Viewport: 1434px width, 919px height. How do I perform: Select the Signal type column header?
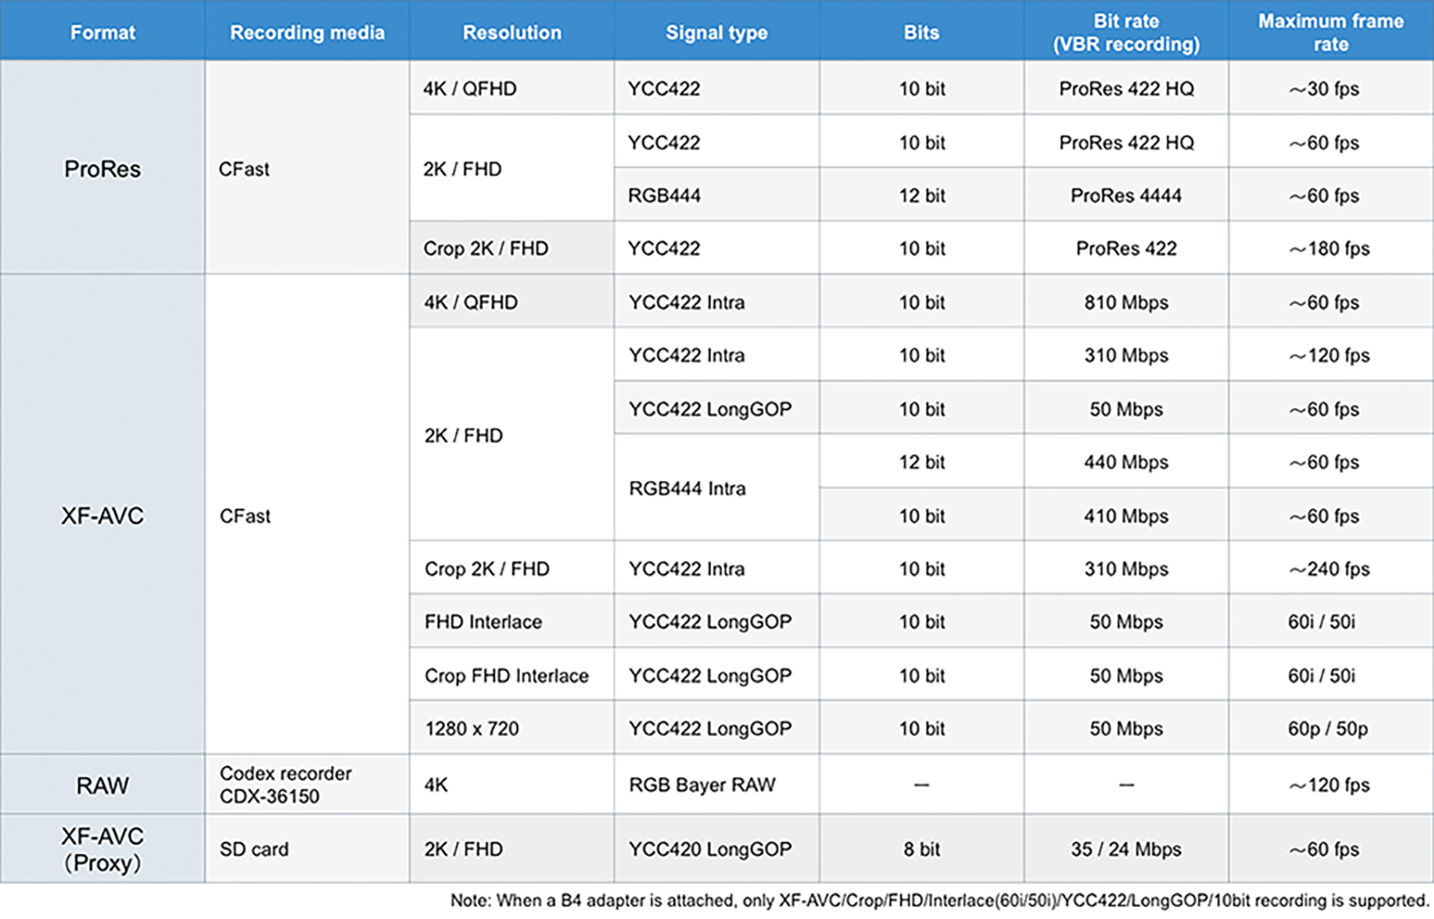click(x=716, y=33)
